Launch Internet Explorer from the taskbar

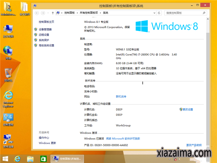point(17,159)
